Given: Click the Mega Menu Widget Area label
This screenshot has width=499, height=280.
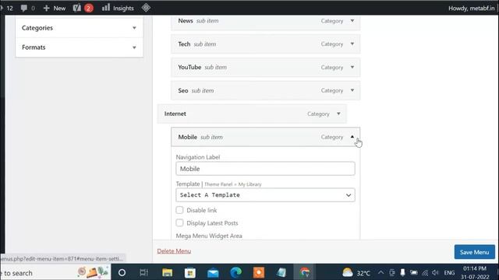Looking at the screenshot, I should (x=209, y=236).
